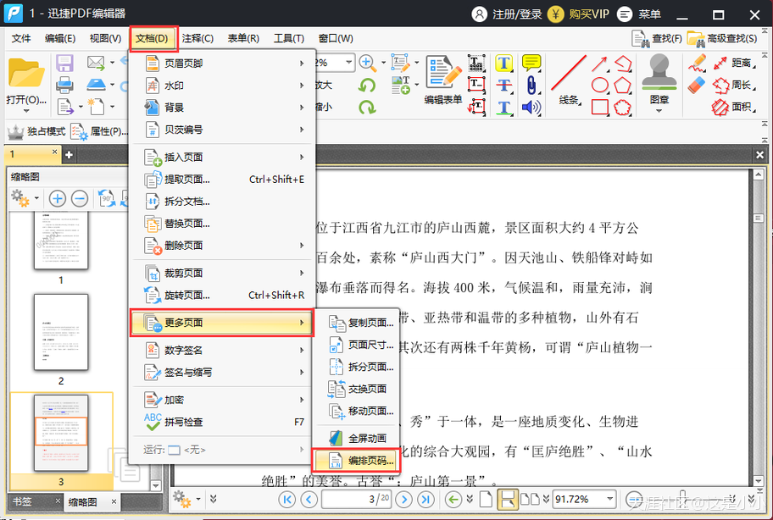This screenshot has width=773, height=520.
Task: Select the yellow sticky note comment tool
Action: pos(531,63)
